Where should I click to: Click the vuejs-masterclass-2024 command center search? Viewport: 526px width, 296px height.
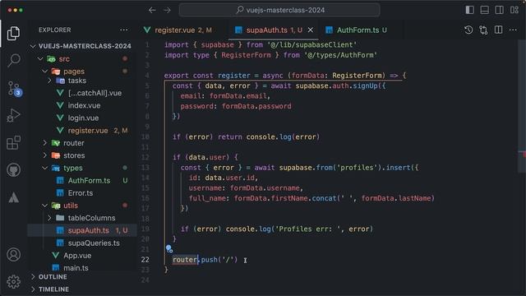coord(279,10)
